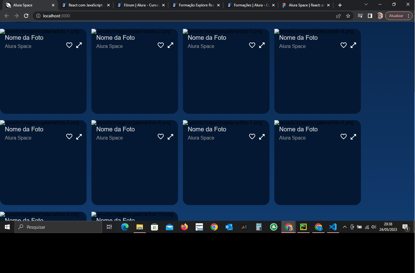Open a new browser tab
The width and height of the screenshot is (415, 273).
point(340,5)
